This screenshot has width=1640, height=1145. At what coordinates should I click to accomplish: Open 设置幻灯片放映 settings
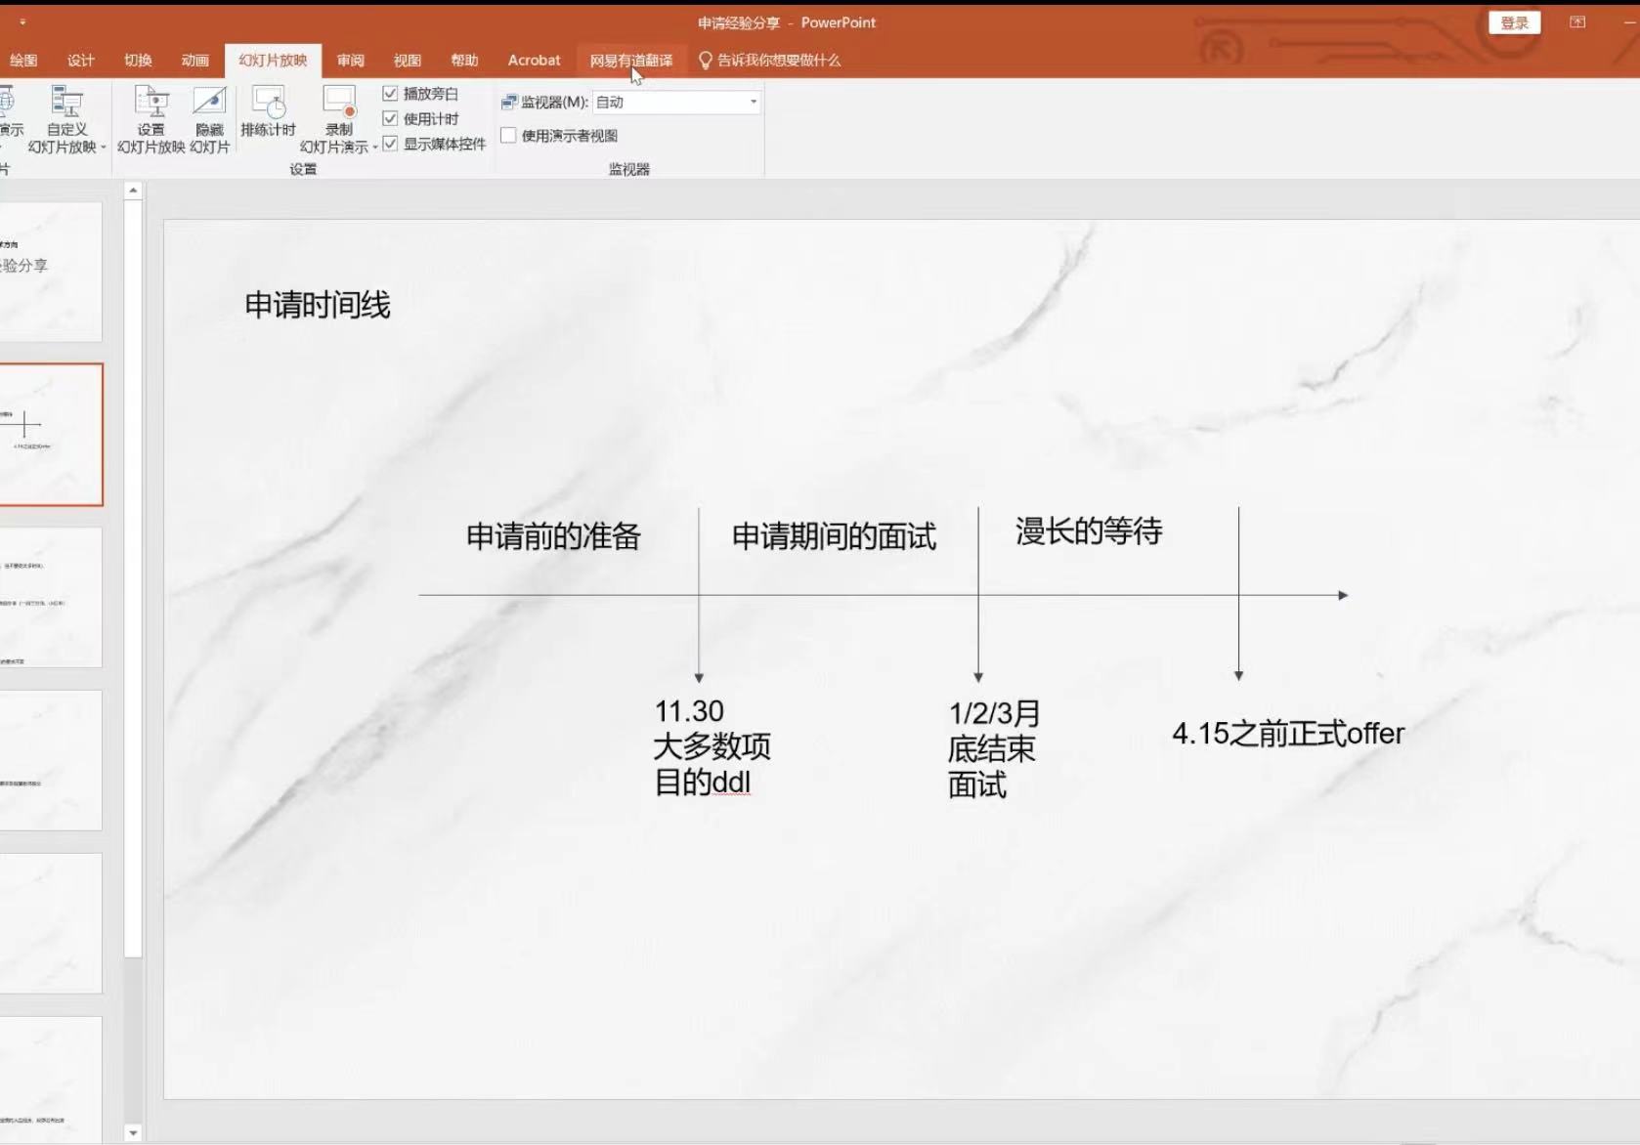[151, 102]
